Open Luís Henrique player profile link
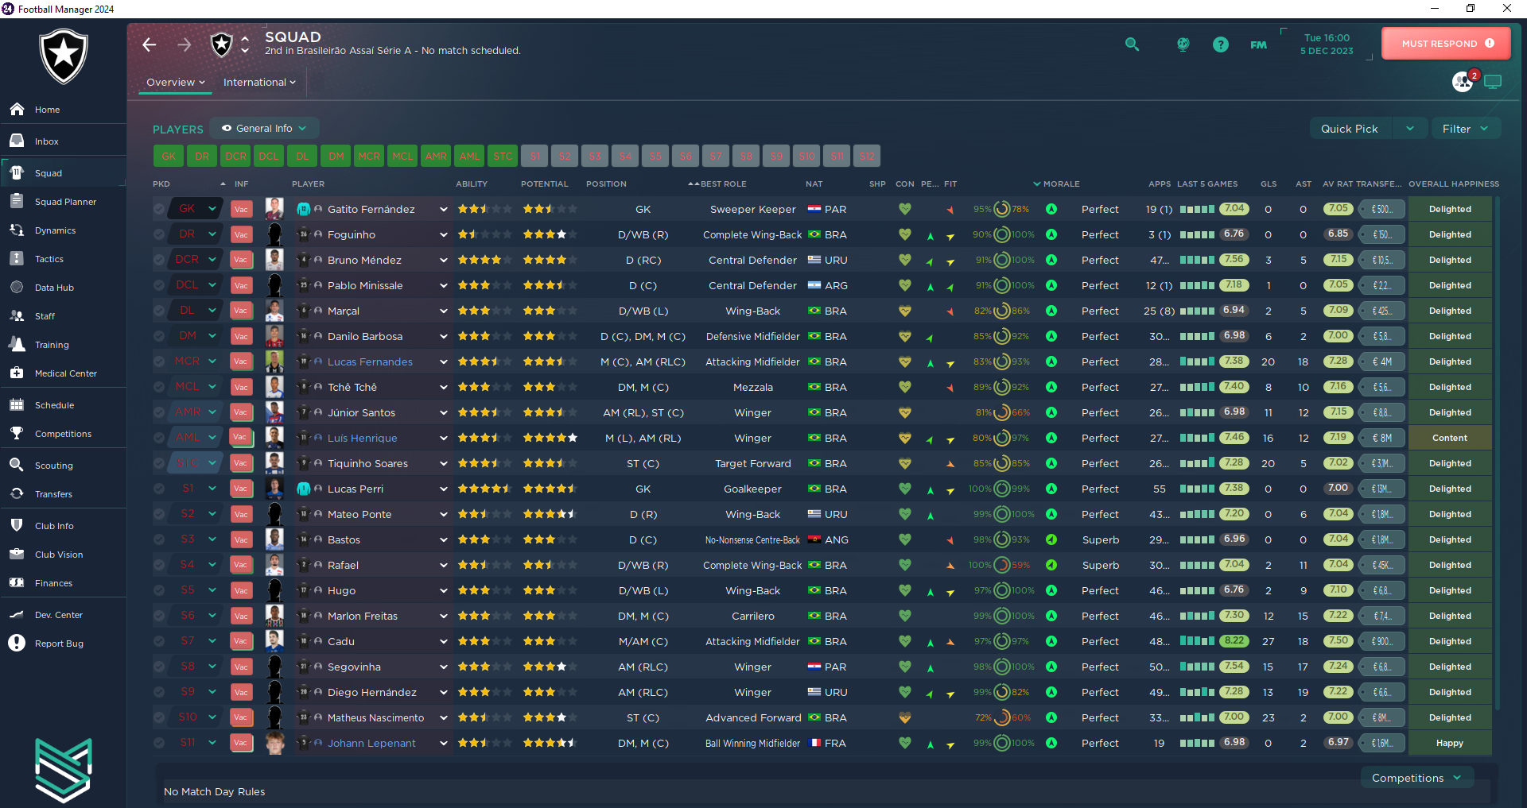This screenshot has width=1527, height=808. click(x=362, y=438)
